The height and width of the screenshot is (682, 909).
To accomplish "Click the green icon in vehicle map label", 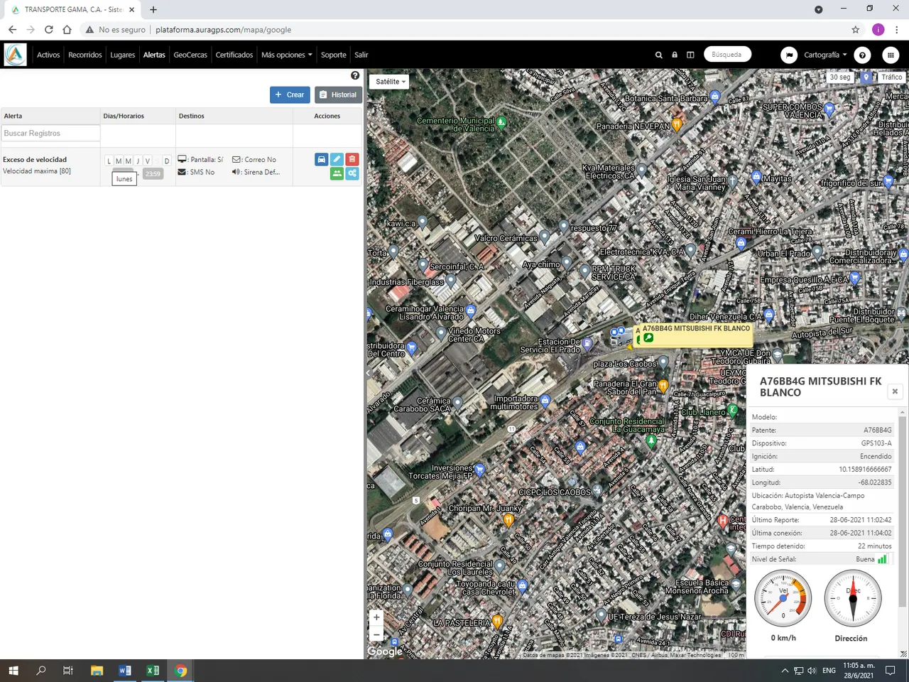I will point(648,338).
